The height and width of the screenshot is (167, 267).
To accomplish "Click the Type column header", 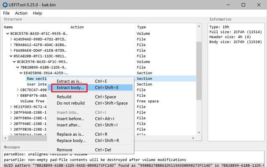I will pos(142,27).
